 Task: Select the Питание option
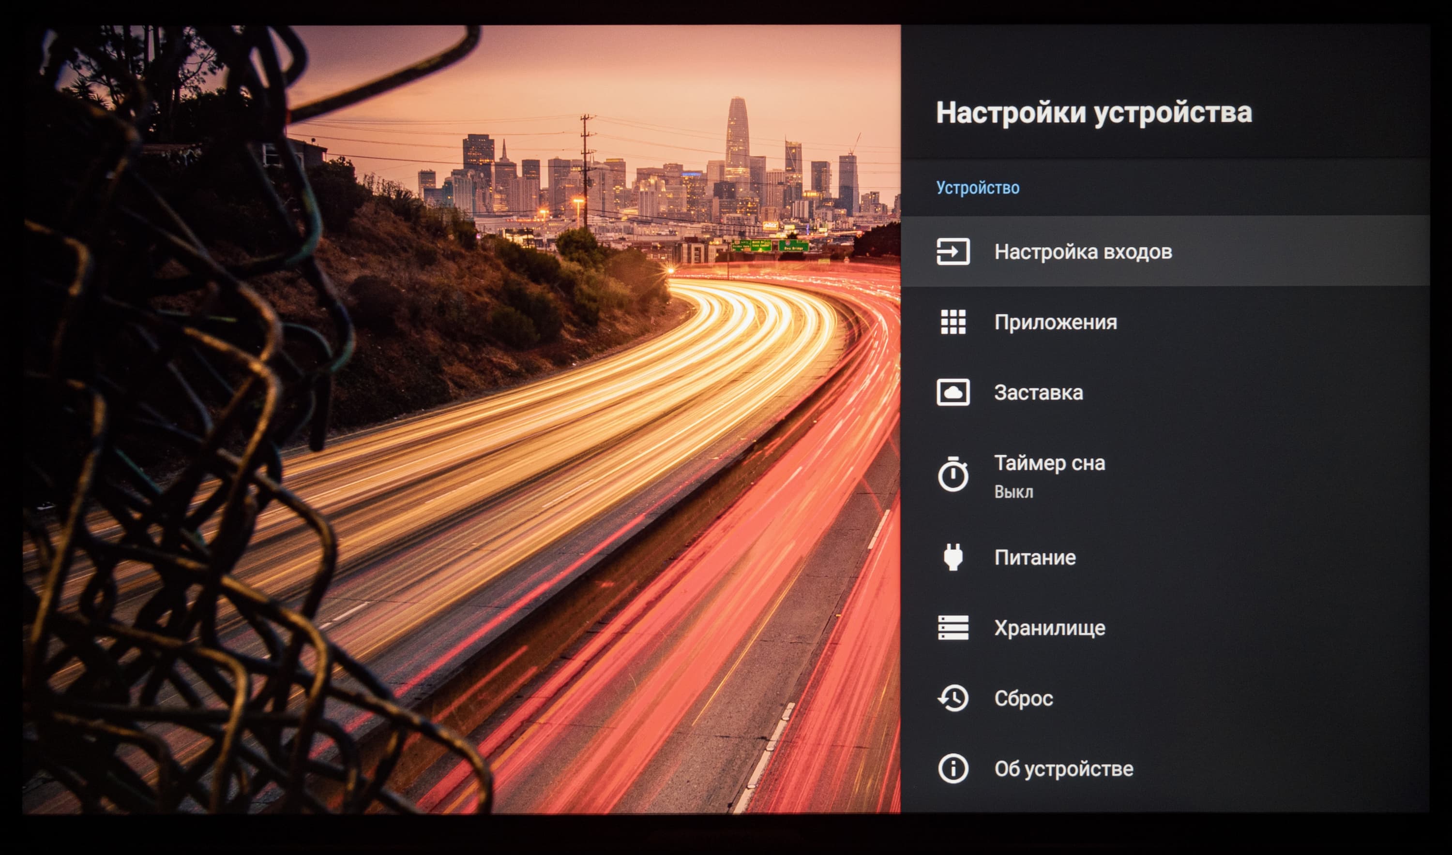click(x=1035, y=557)
